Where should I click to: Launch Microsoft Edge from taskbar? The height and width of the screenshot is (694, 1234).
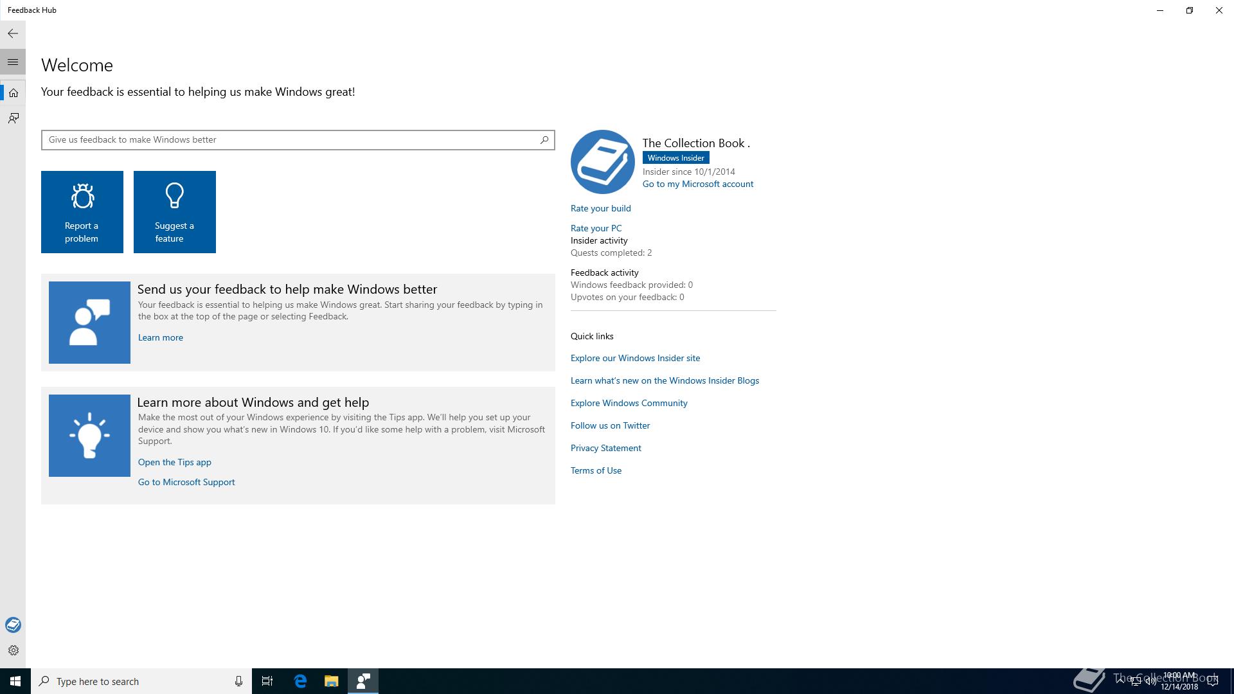tap(300, 681)
